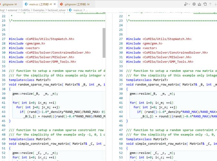Screen dimensions: 217x161
Task: Click the Run or Debug play icon
Action: (x=185, y=4)
